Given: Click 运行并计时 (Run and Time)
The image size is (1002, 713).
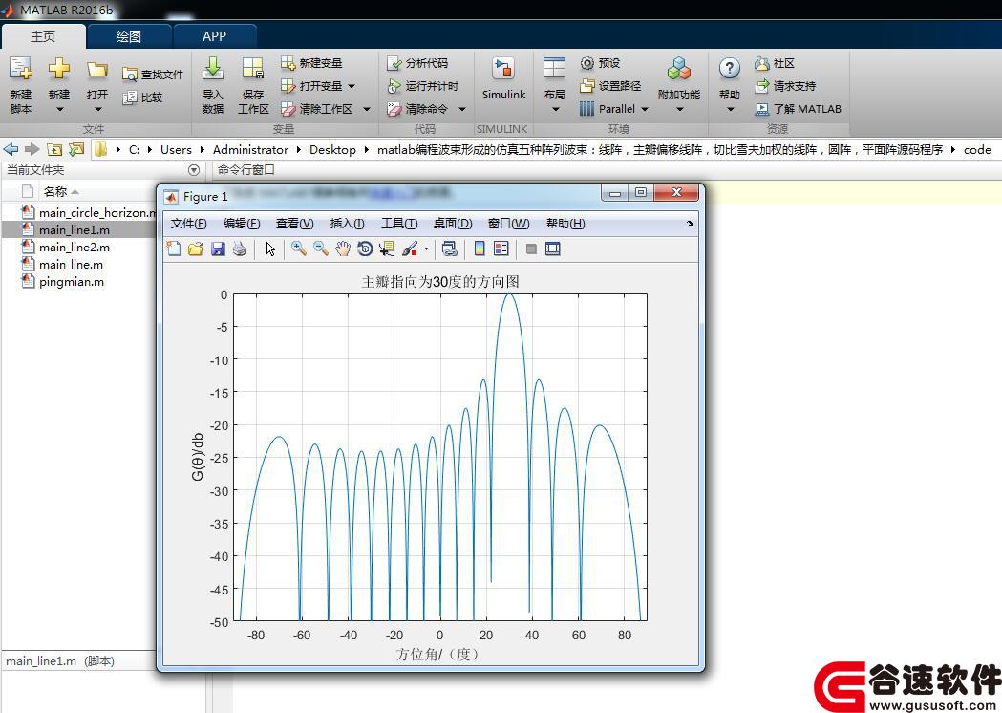Looking at the screenshot, I should point(422,86).
